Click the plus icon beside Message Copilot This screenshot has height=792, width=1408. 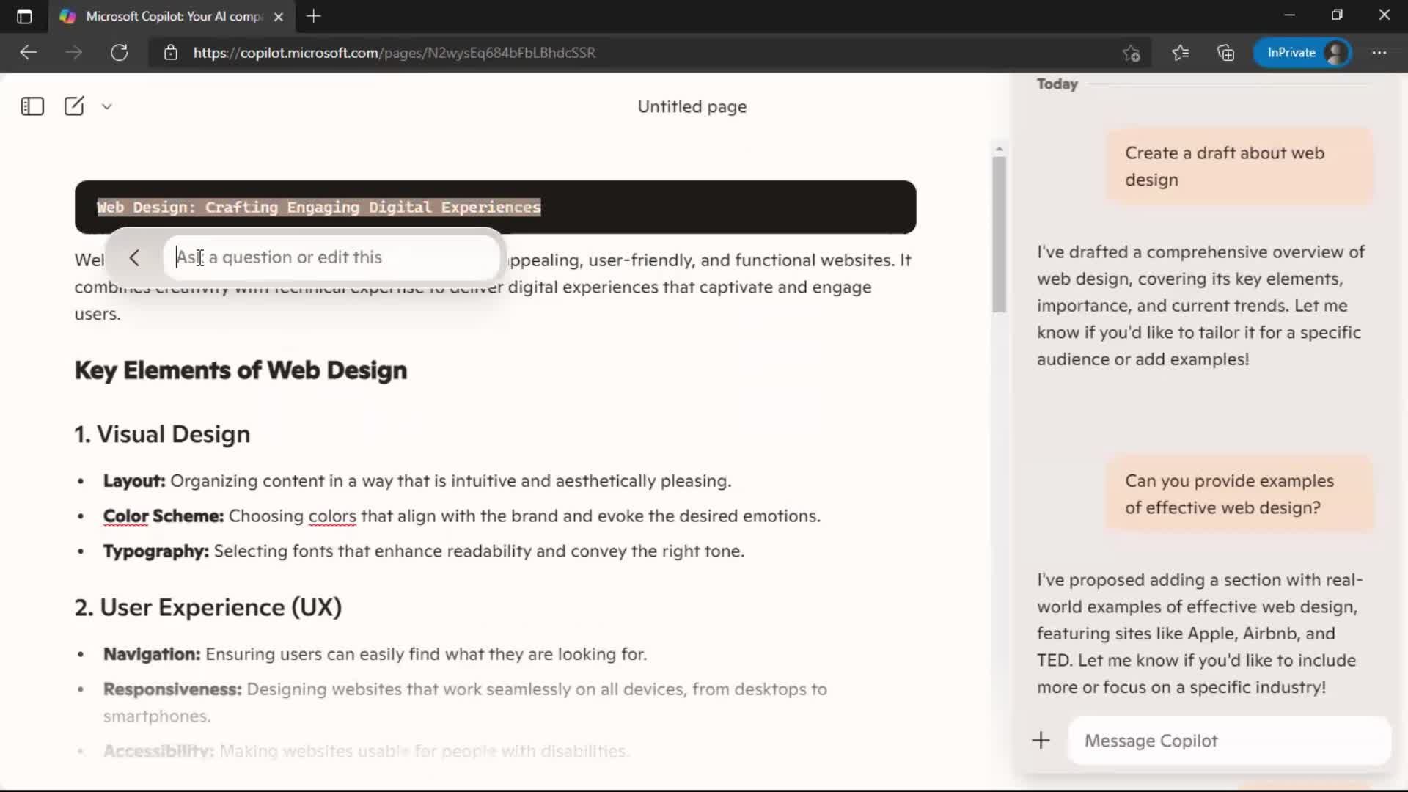coord(1041,741)
